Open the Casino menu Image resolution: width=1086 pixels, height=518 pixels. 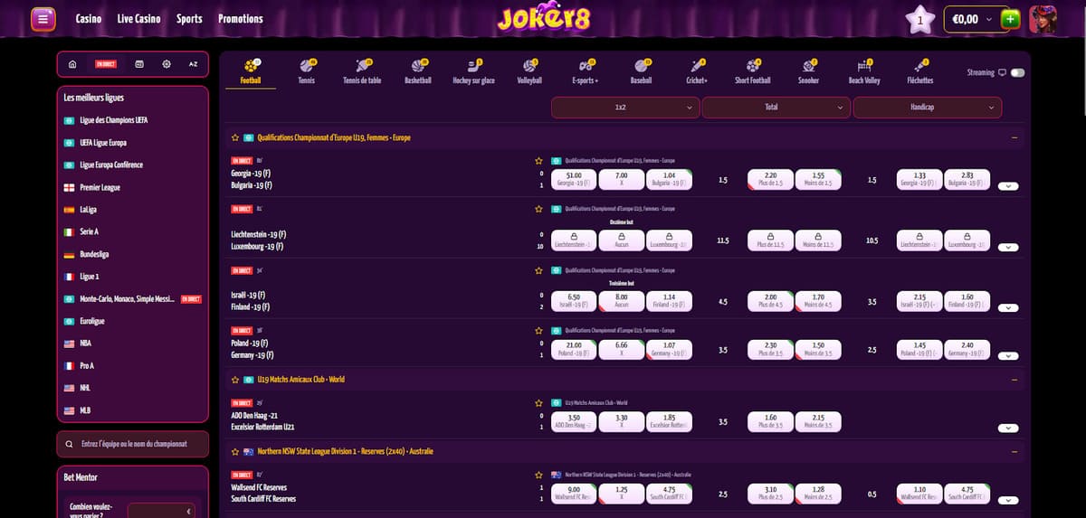[x=89, y=18]
